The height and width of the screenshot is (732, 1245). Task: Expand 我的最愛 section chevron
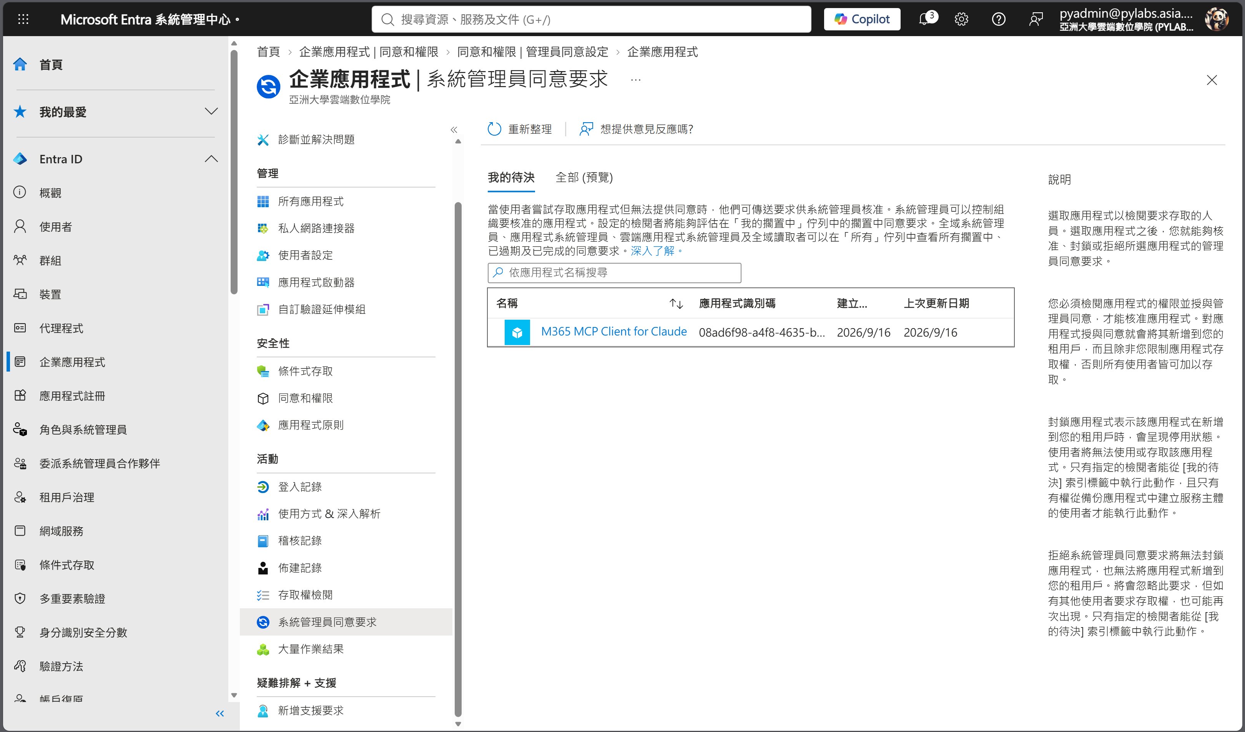tap(211, 112)
